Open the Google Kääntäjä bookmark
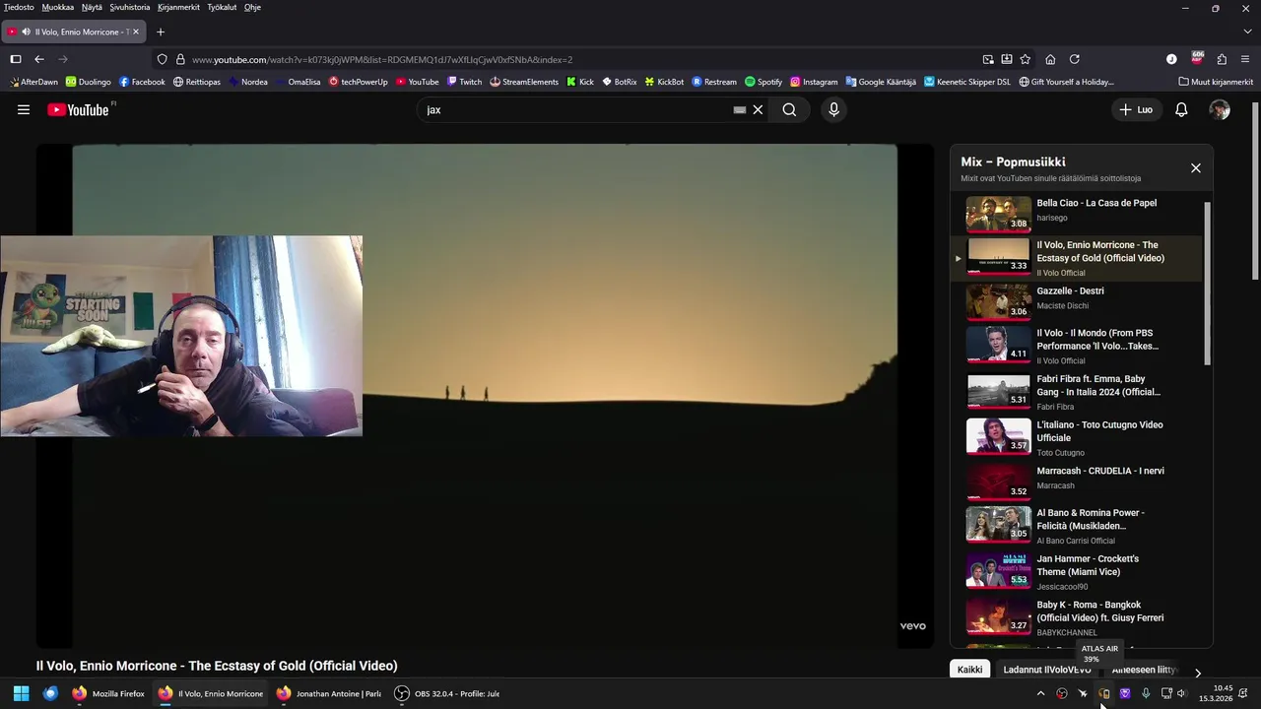1261x709 pixels. [880, 82]
